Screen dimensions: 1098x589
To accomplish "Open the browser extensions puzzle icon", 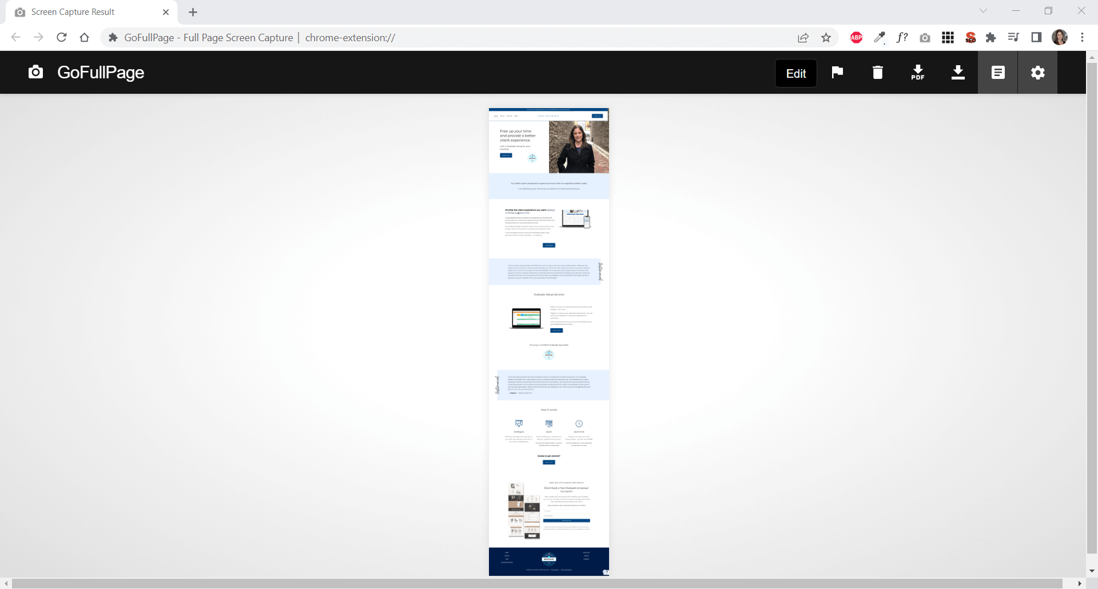I will 992,37.
